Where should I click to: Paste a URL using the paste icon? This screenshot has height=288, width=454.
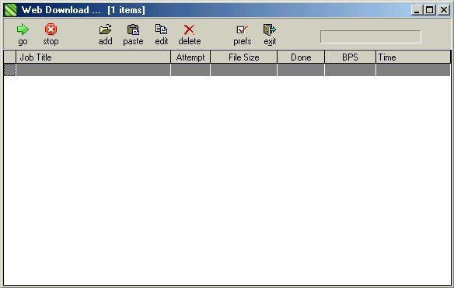pos(133,29)
